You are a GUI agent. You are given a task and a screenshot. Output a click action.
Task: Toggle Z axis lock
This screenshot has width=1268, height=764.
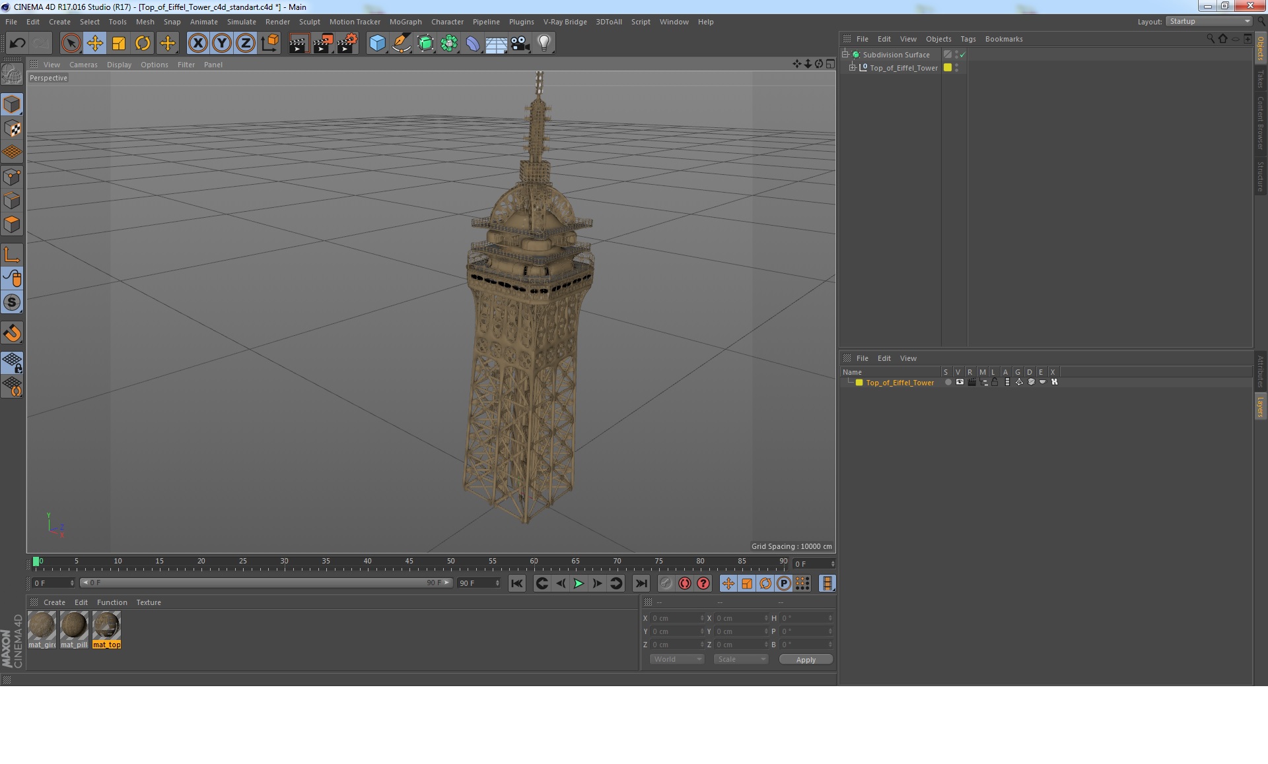click(246, 44)
